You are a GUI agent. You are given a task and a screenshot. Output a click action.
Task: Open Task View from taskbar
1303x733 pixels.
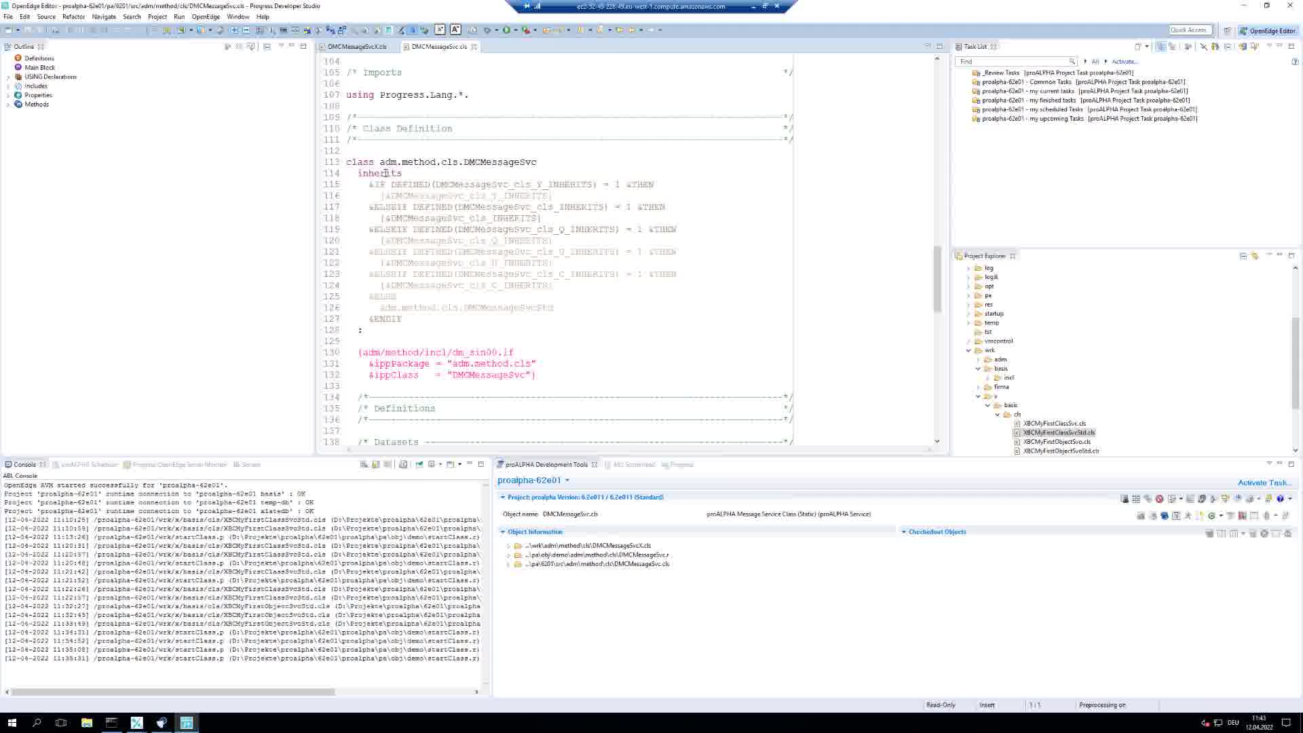click(61, 723)
